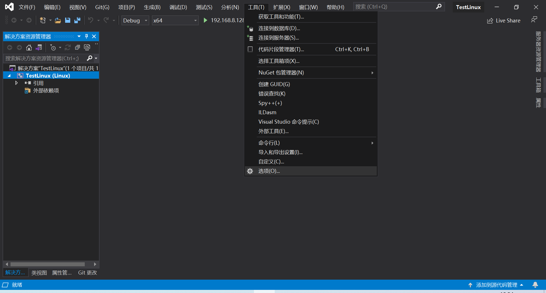Open a file with the Open File icon
546x293 pixels.
pyautogui.click(x=58, y=20)
